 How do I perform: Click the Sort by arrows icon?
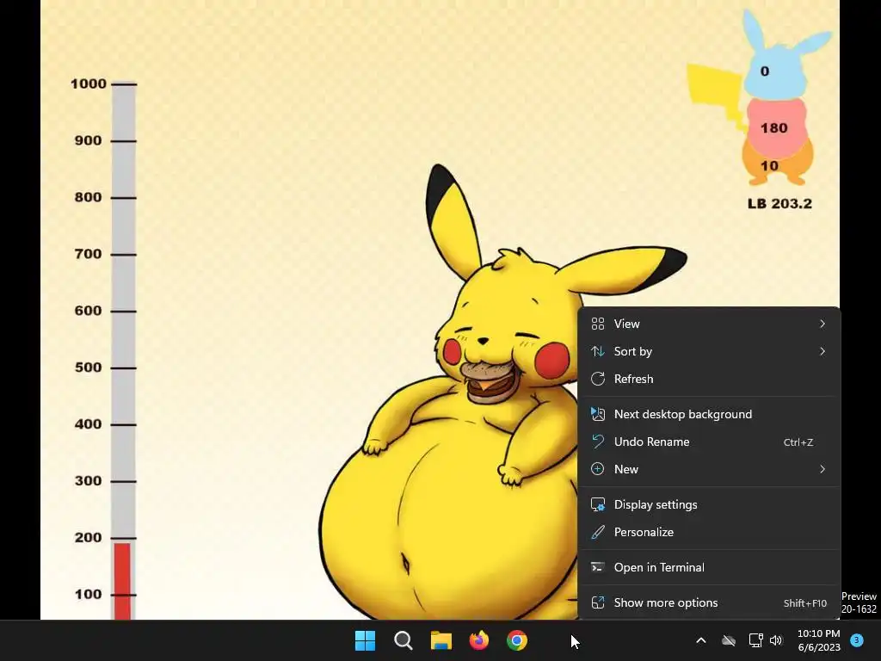[598, 351]
